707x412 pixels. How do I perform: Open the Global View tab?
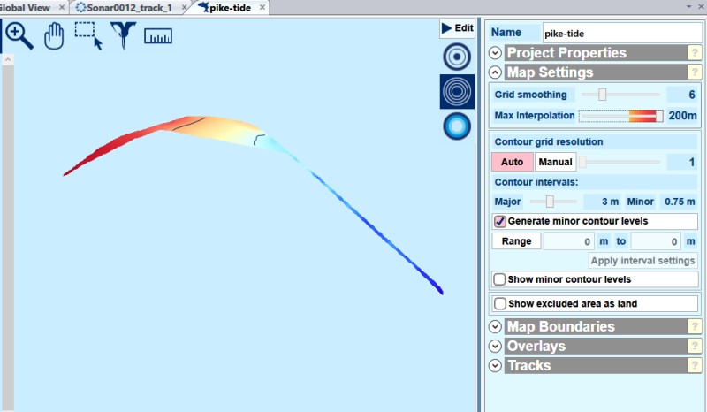[x=25, y=7]
